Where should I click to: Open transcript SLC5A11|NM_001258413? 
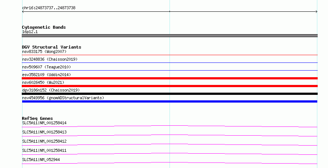[x=44, y=132]
